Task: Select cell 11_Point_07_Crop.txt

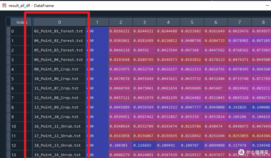Action: (59, 88)
